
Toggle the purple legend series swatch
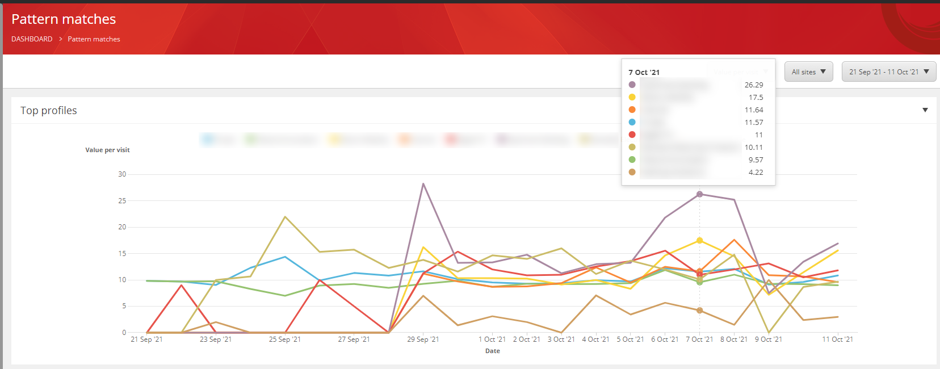[502, 139]
